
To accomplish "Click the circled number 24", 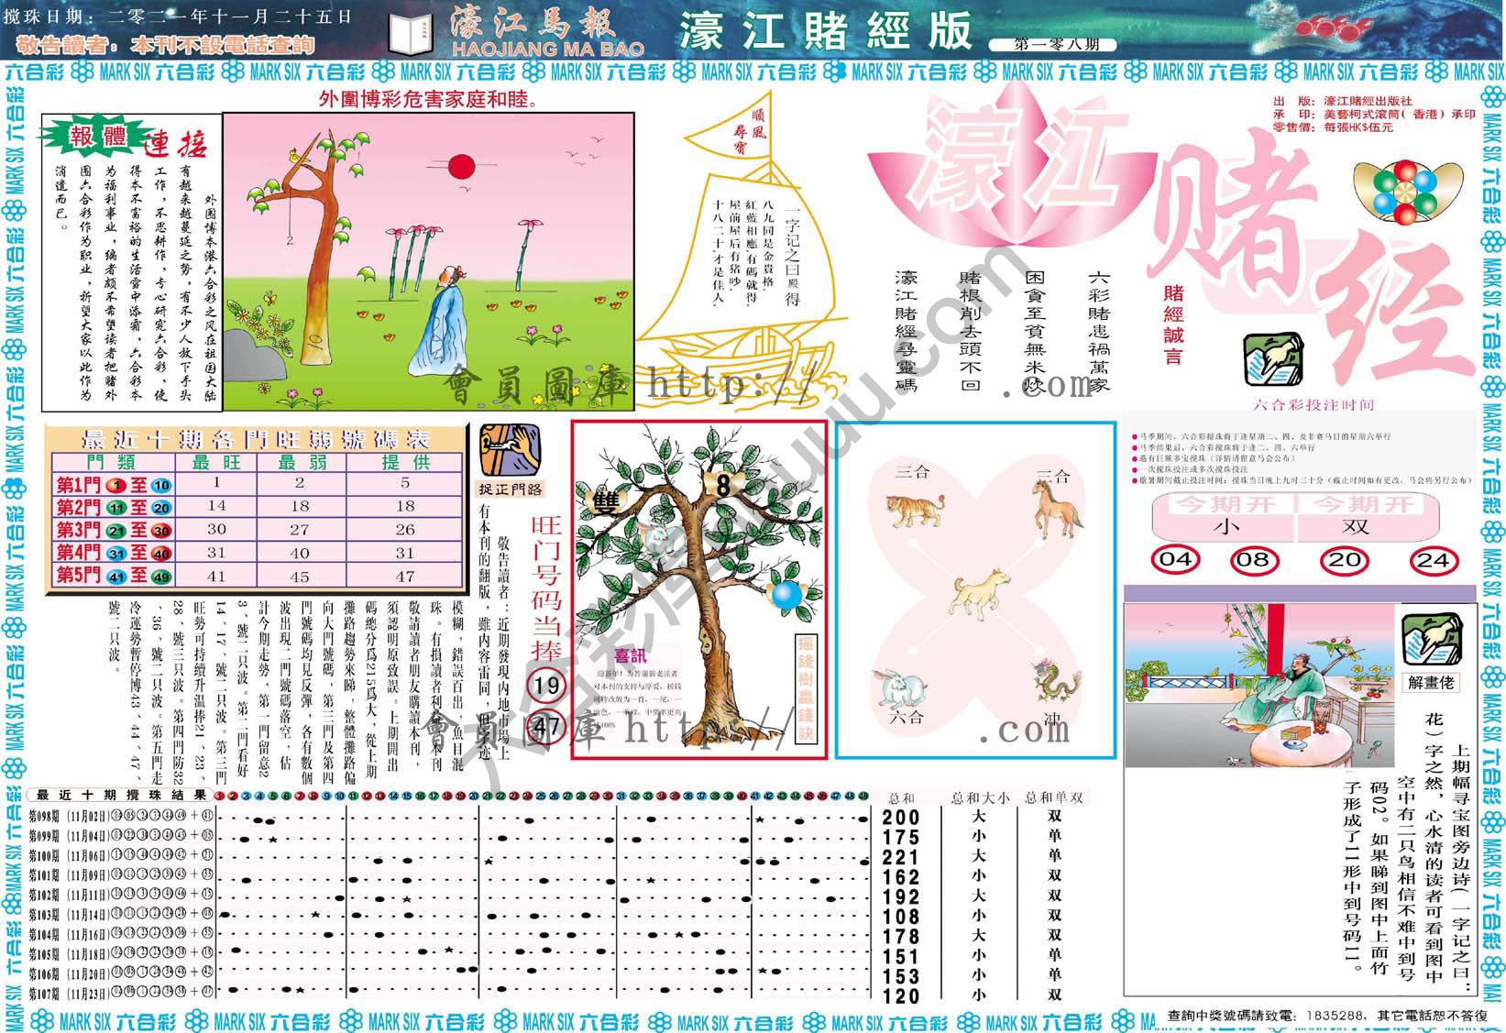I will [1433, 560].
